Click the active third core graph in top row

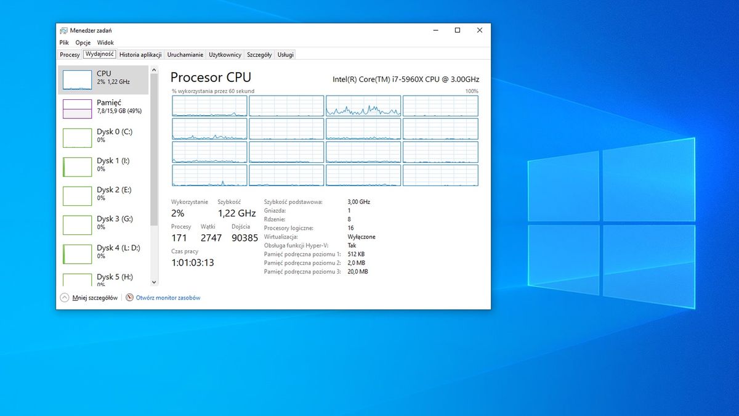pos(363,106)
